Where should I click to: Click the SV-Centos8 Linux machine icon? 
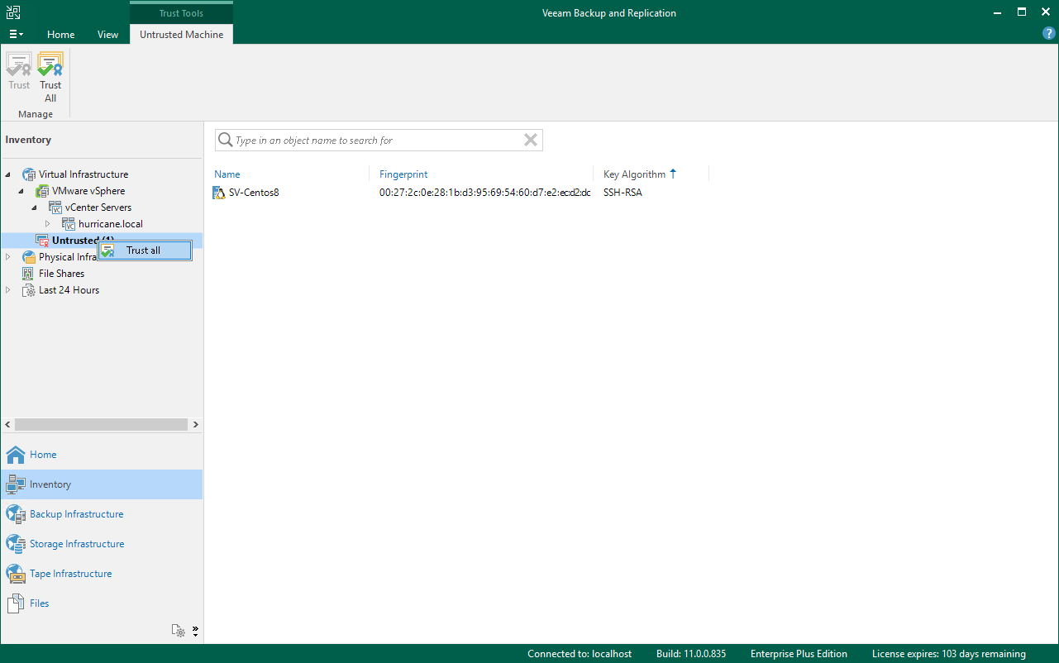[219, 193]
